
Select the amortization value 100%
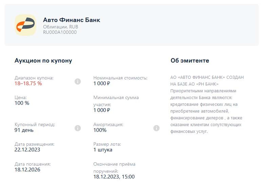coord(100,130)
